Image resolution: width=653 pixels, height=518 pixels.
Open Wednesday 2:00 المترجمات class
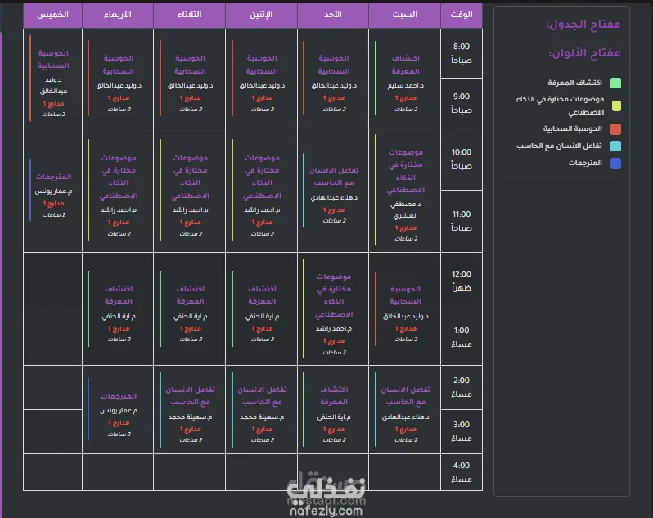click(x=118, y=410)
